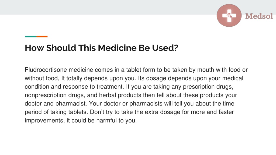Click the word Don't in the paragraph

pos(97,112)
